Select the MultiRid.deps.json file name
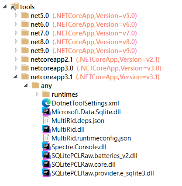The width and height of the screenshot is (182, 186). click(78, 121)
